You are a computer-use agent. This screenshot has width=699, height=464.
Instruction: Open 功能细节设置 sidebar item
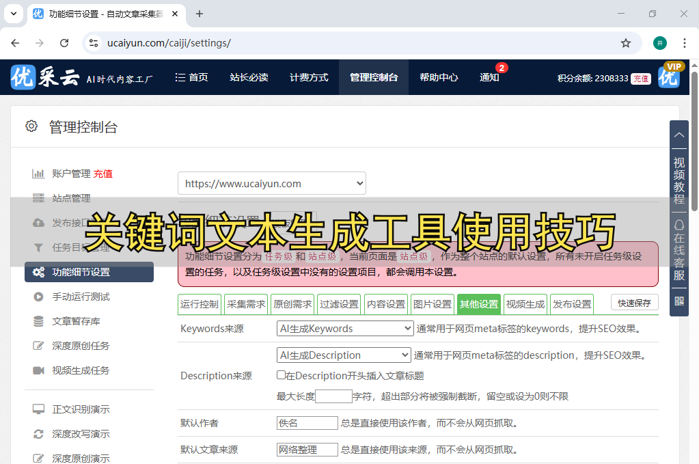[x=89, y=273]
